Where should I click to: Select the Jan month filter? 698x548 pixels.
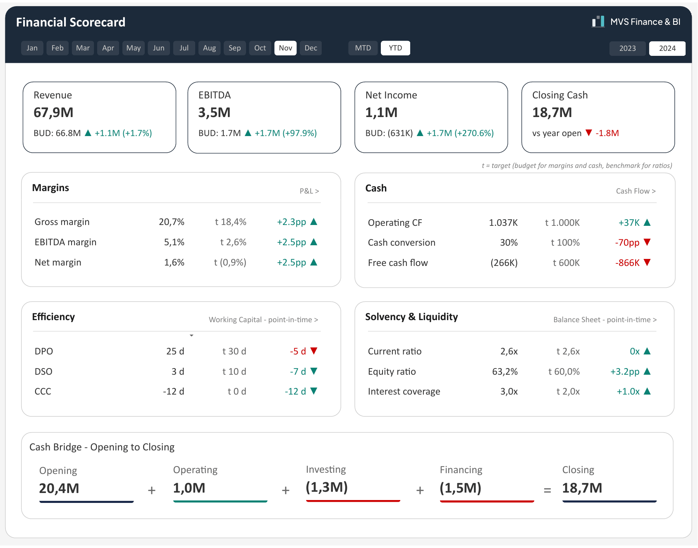coord(32,48)
